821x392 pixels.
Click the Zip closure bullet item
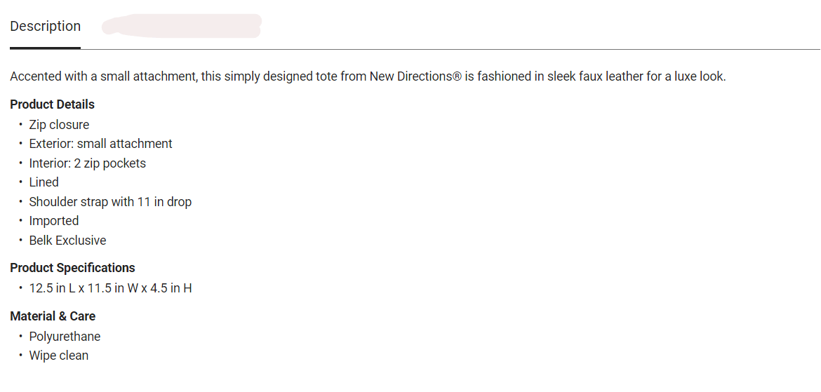tap(59, 125)
